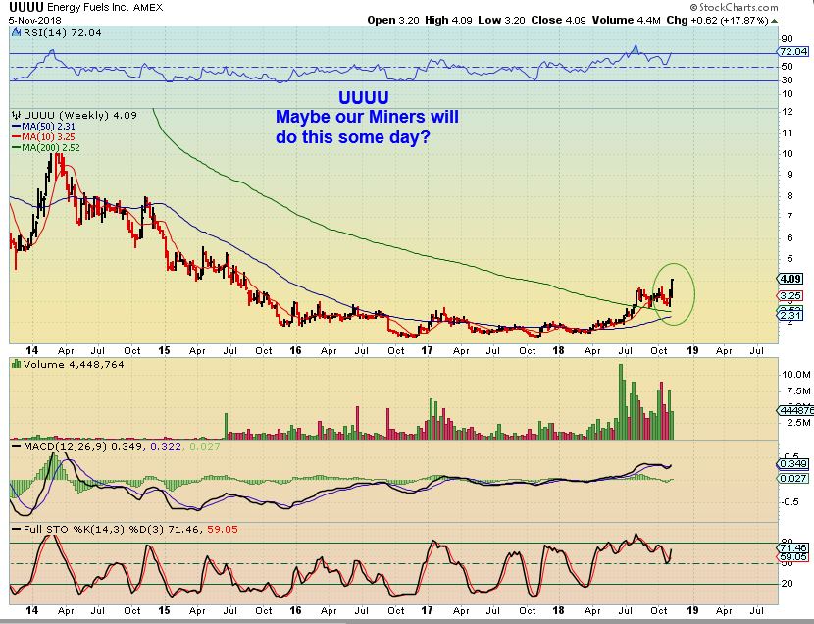Click the 3.25 red price tag on right axis
Image resolution: width=814 pixels, height=624 pixels.
[x=790, y=296]
